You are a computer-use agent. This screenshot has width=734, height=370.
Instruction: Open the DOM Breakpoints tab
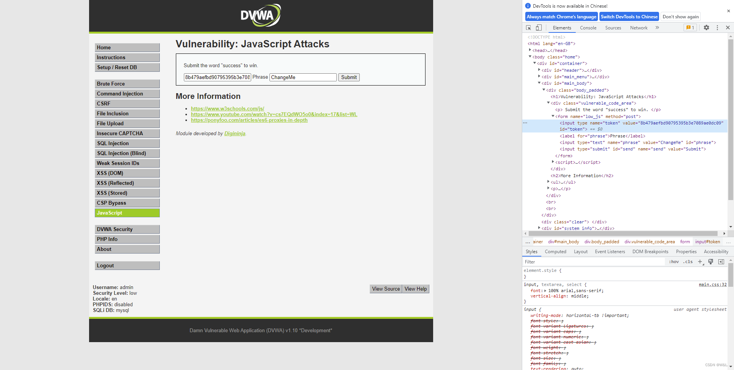click(x=650, y=252)
